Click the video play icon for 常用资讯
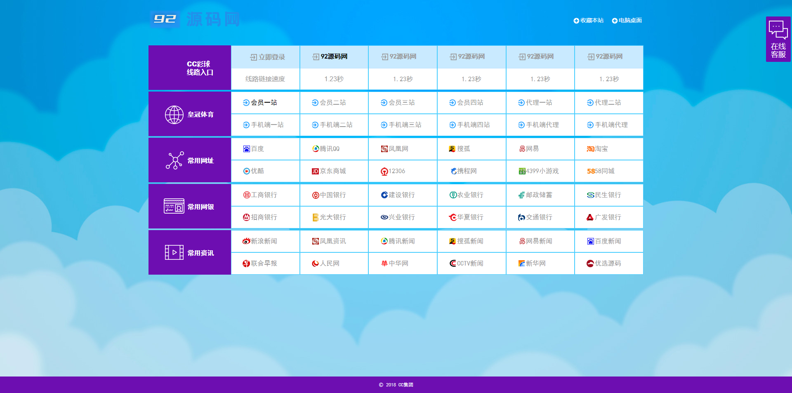This screenshot has width=792, height=393. 174,252
